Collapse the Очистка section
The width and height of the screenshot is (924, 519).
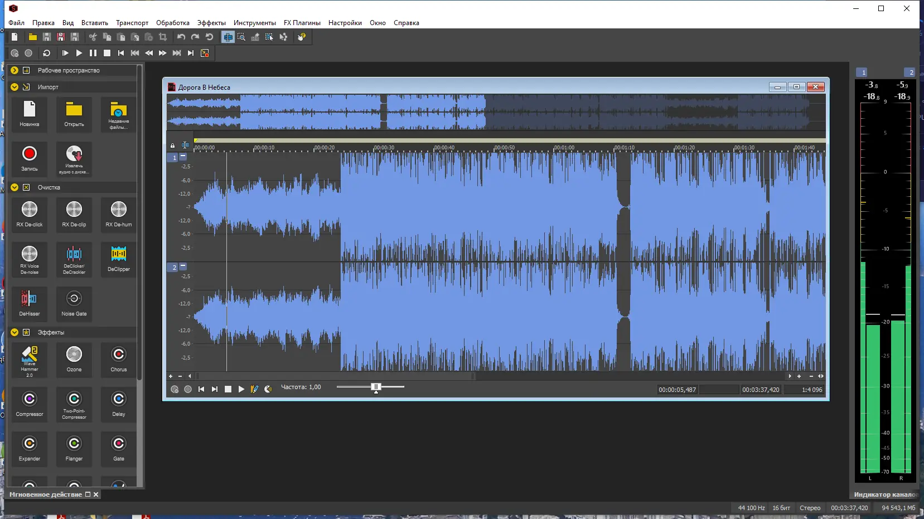[x=14, y=187]
